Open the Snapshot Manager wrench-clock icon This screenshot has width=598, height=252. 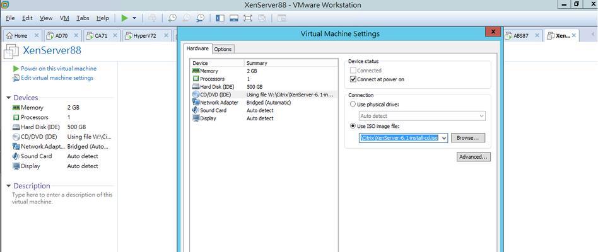click(200, 18)
